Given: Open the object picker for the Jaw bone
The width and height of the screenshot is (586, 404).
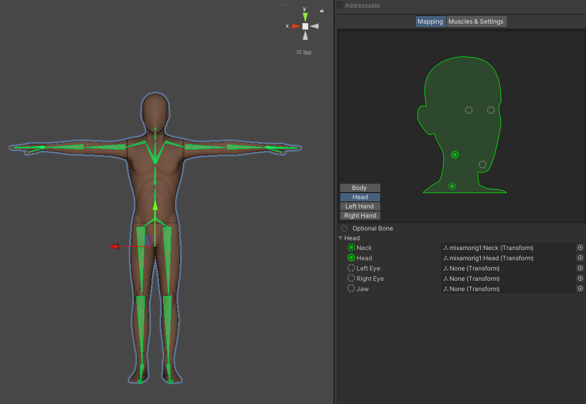Looking at the screenshot, I should click(580, 288).
